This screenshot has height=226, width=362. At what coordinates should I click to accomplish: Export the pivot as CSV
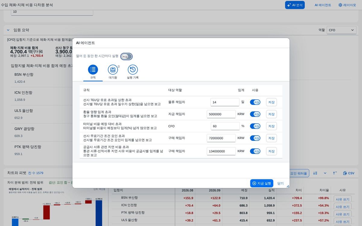[x=349, y=173]
